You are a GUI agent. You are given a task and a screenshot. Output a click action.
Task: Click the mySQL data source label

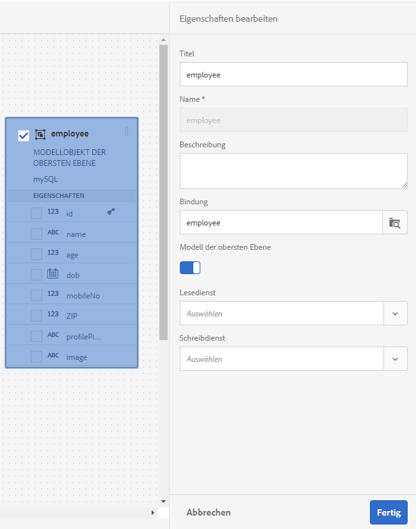point(45,179)
